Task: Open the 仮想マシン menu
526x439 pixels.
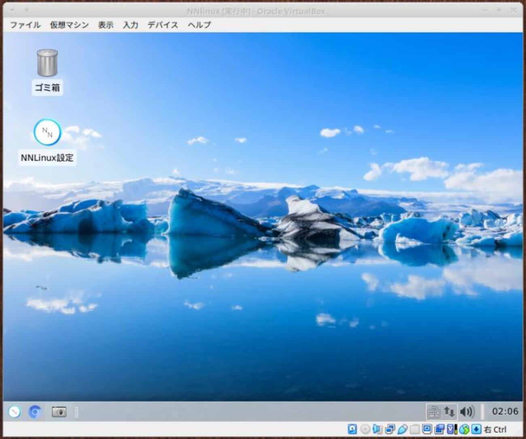Action: pos(69,25)
